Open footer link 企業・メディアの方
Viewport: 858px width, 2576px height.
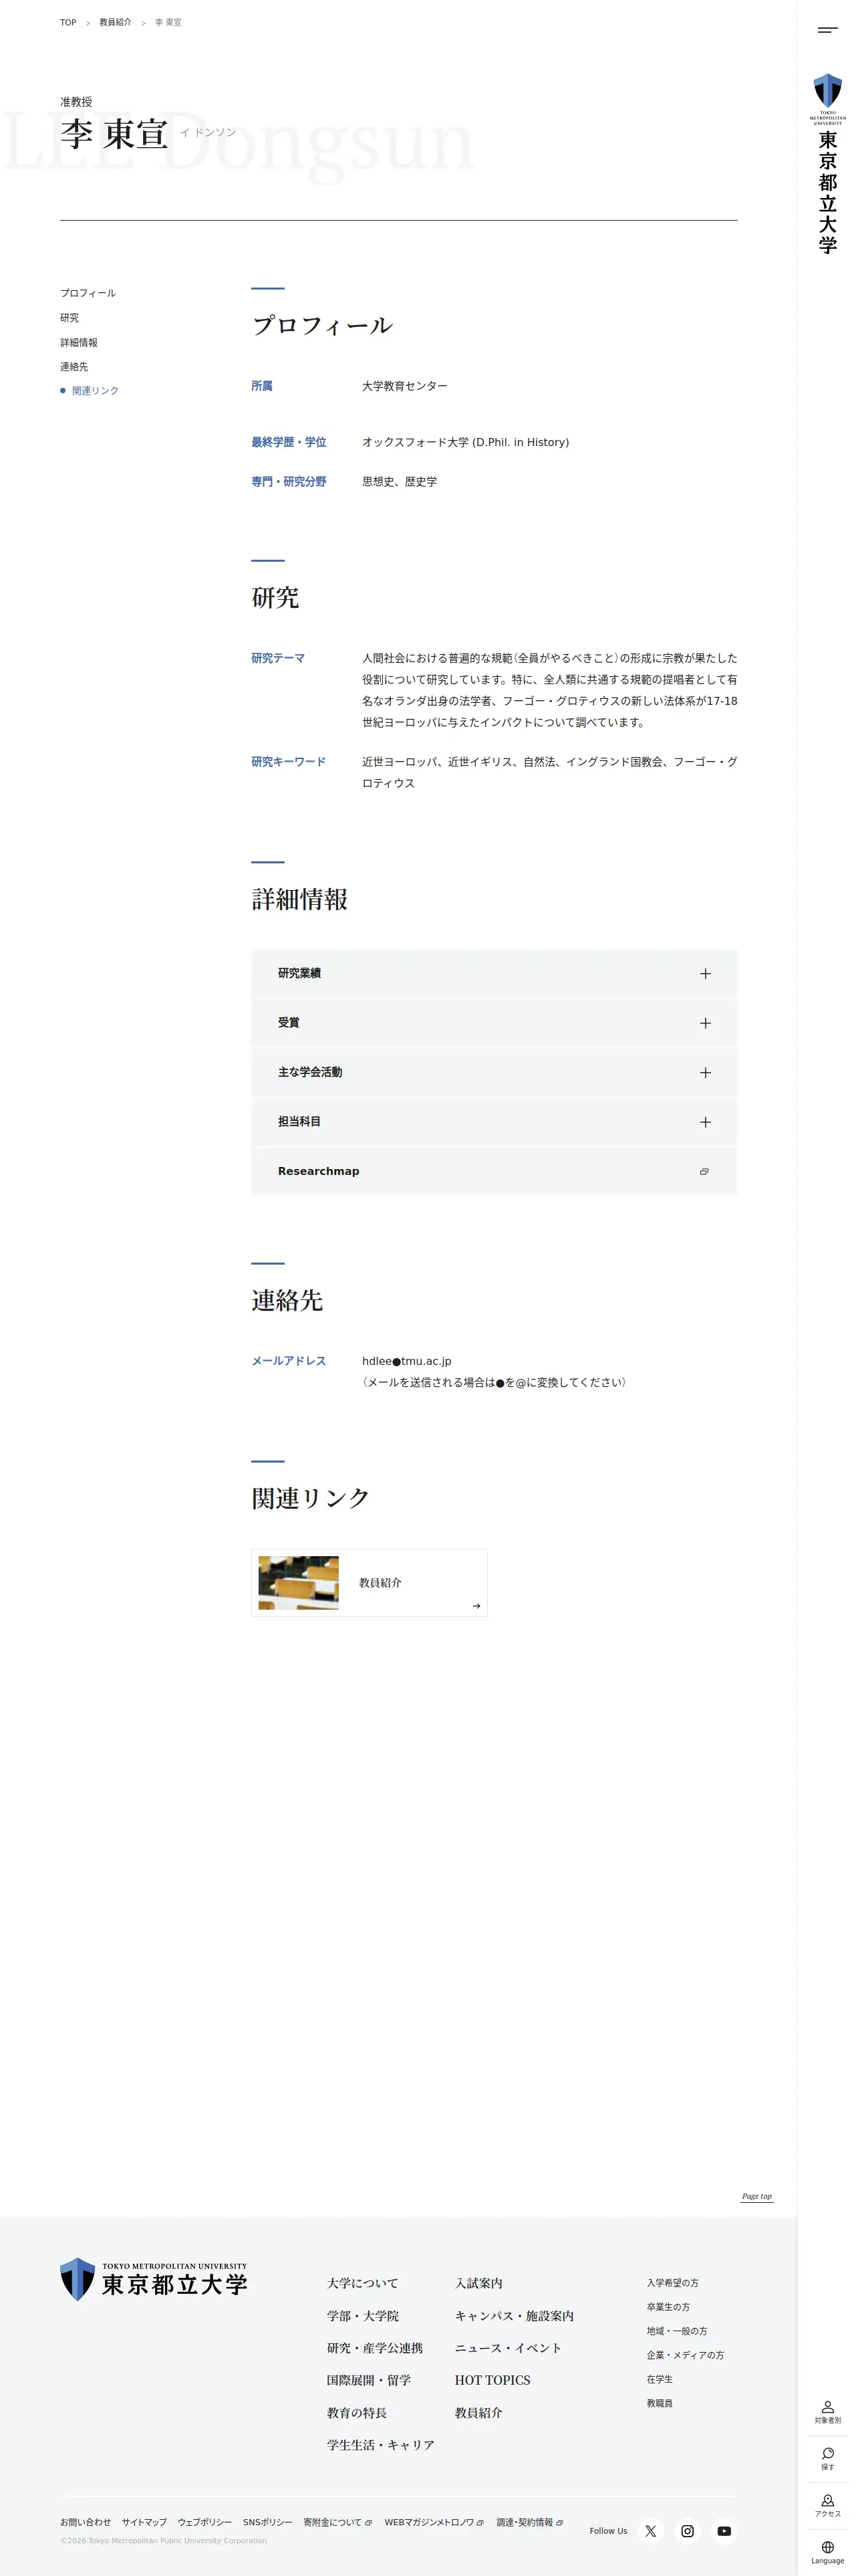685,2355
